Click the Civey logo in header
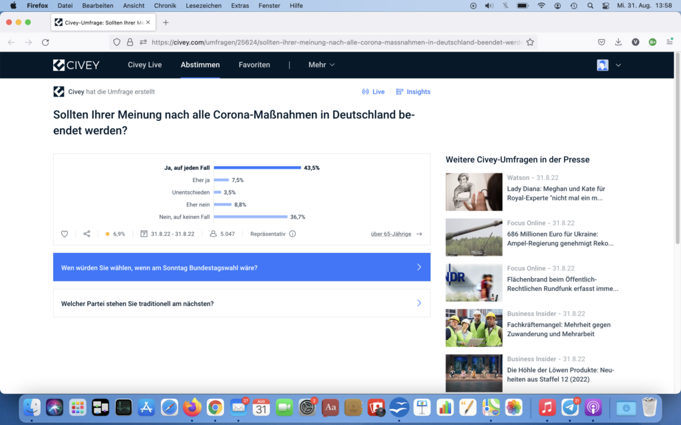This screenshot has width=681, height=425. point(76,65)
